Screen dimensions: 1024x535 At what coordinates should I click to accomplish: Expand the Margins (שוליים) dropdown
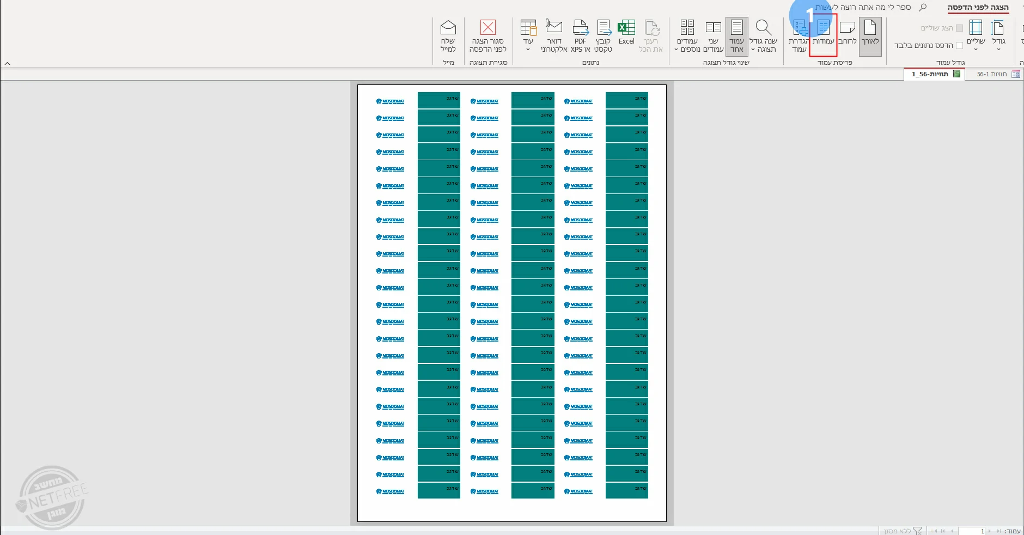pyautogui.click(x=976, y=36)
